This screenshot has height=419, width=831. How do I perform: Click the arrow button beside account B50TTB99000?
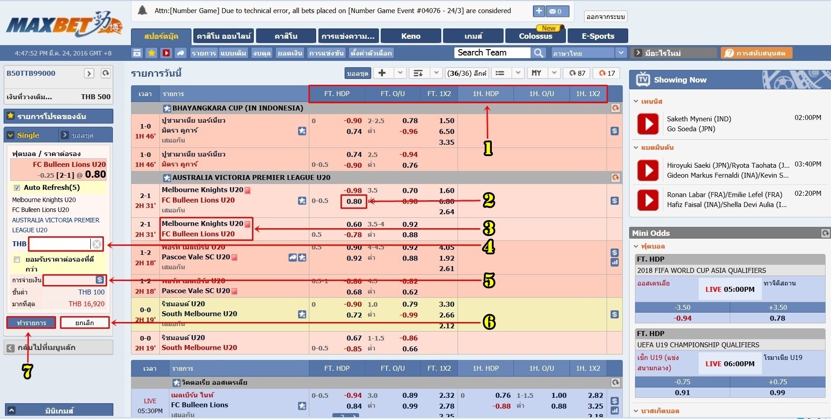(89, 73)
